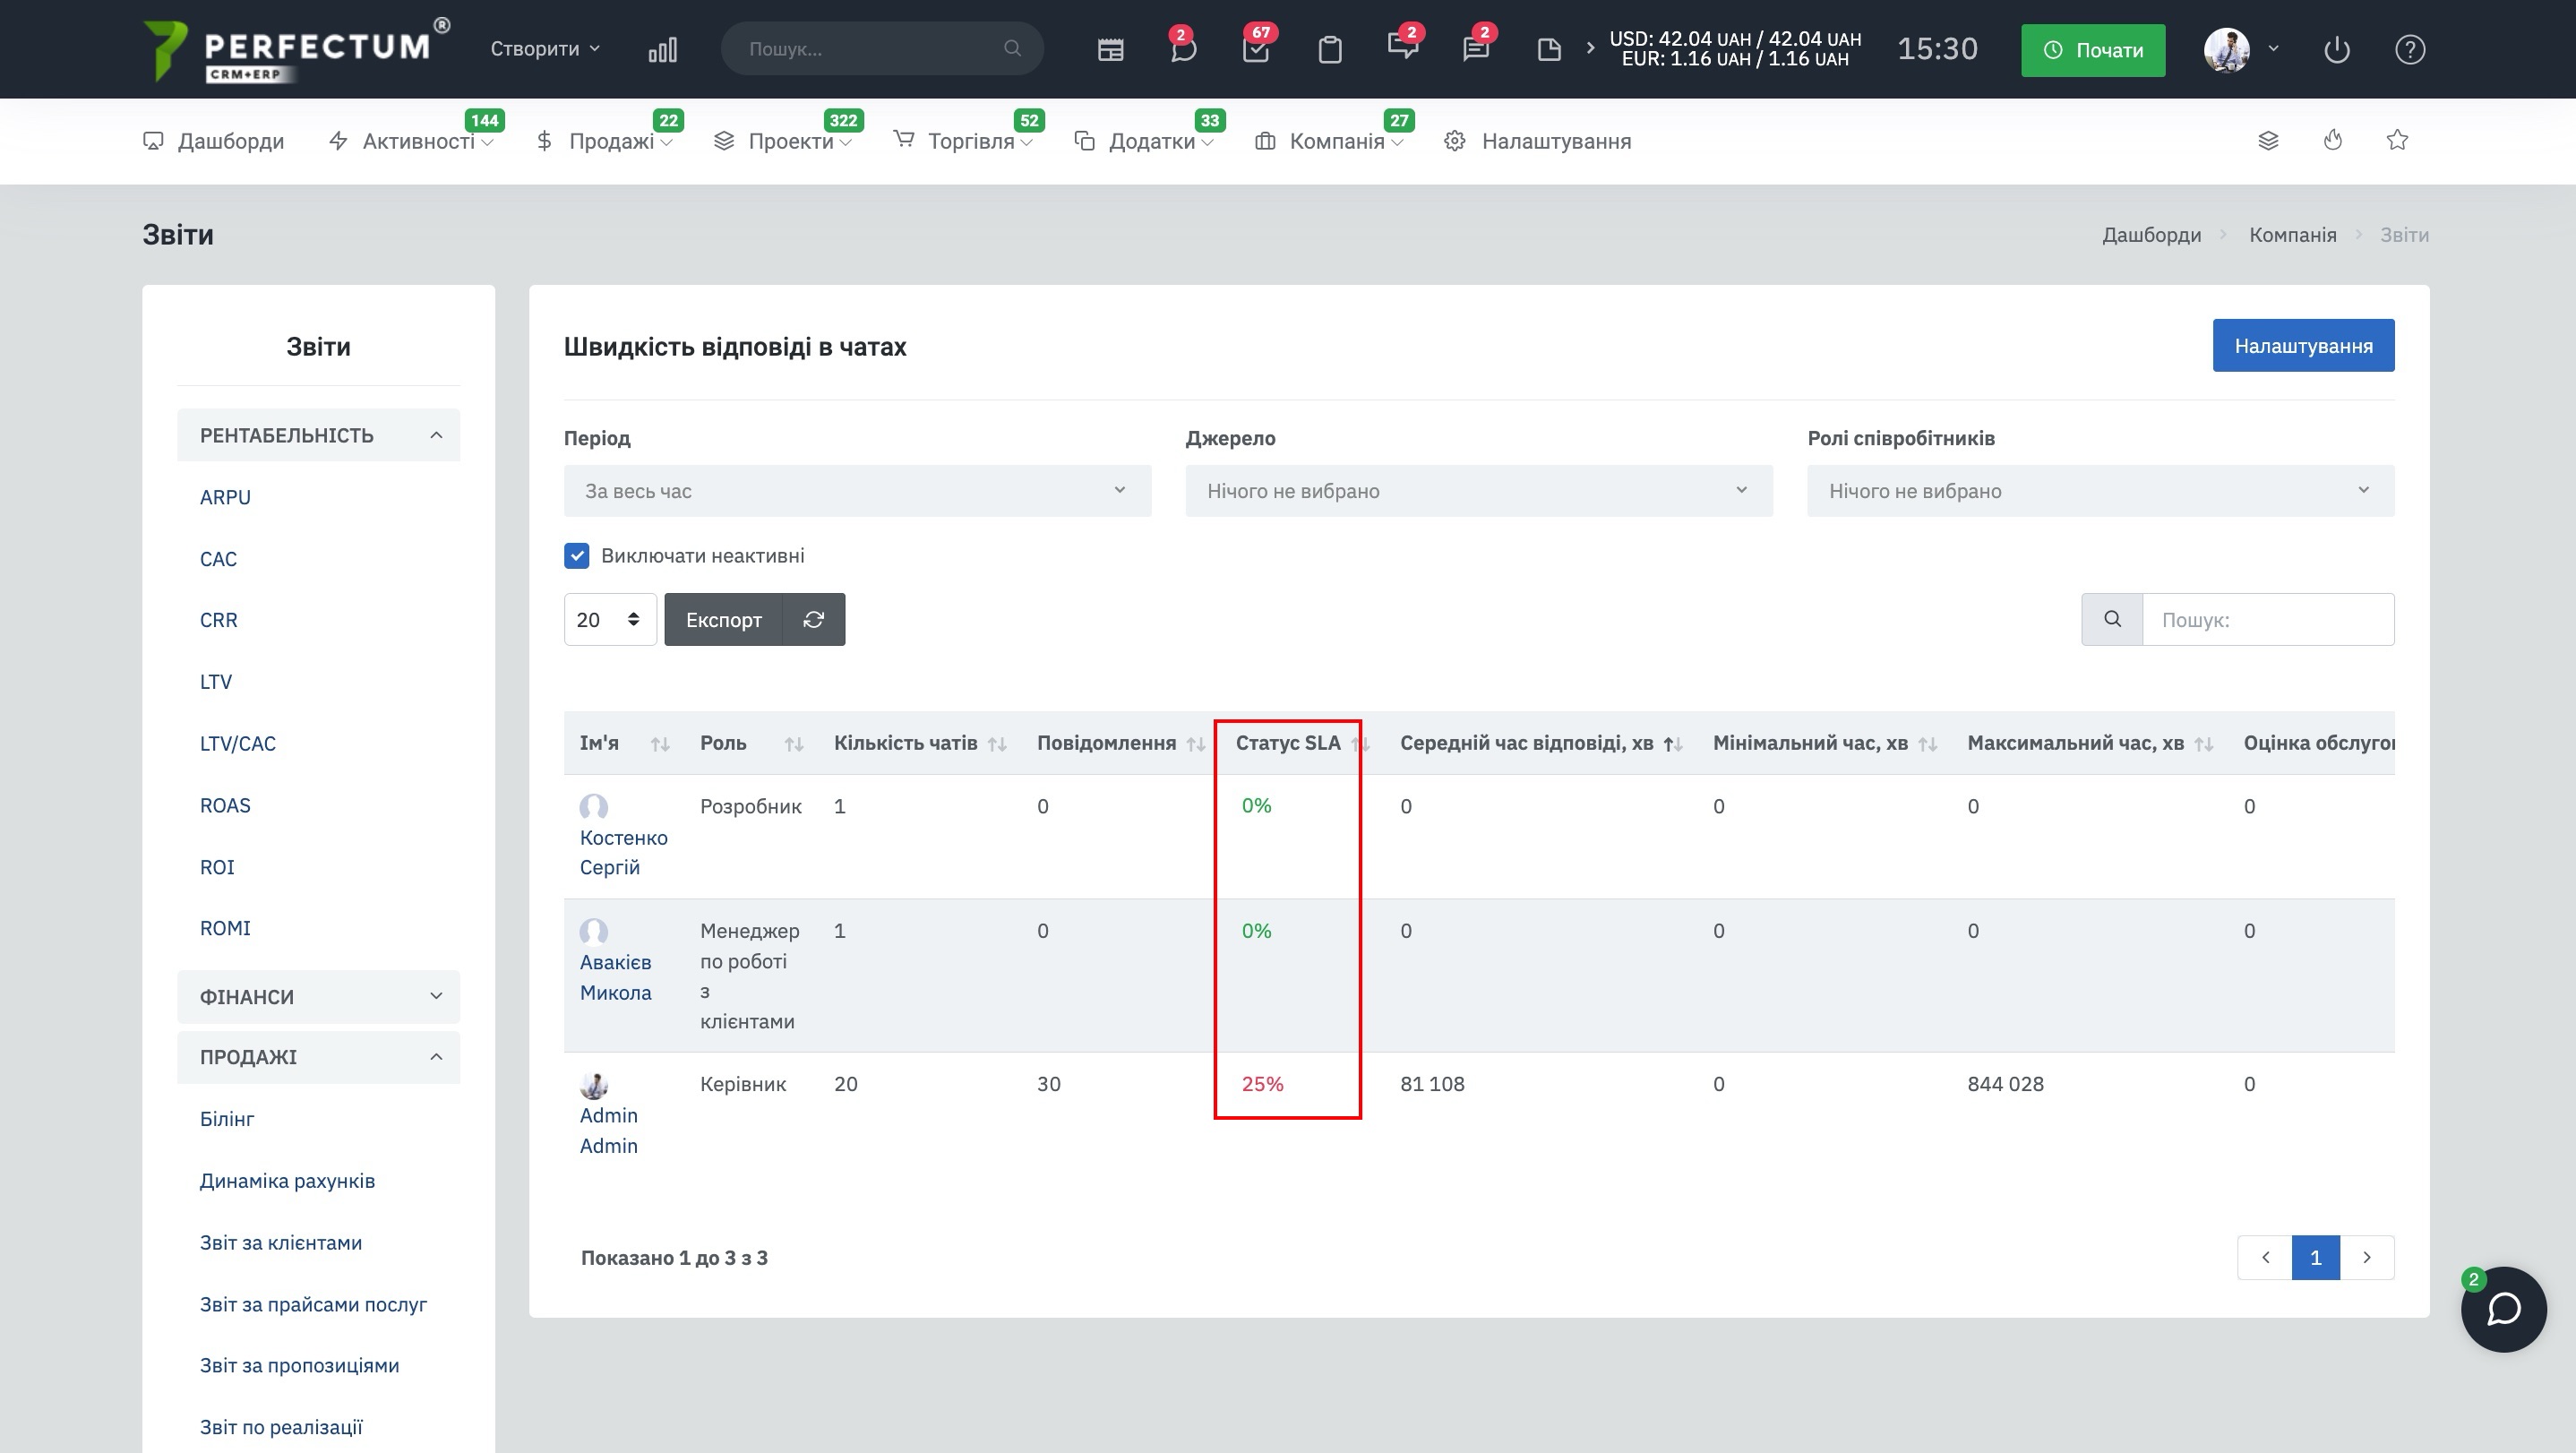2576x1453 pixels.
Task: Click the flame icon in navigation bar
Action: (2332, 140)
